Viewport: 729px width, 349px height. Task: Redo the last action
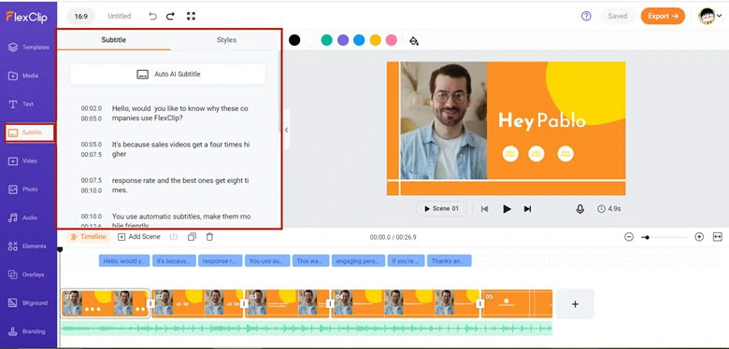click(x=171, y=16)
